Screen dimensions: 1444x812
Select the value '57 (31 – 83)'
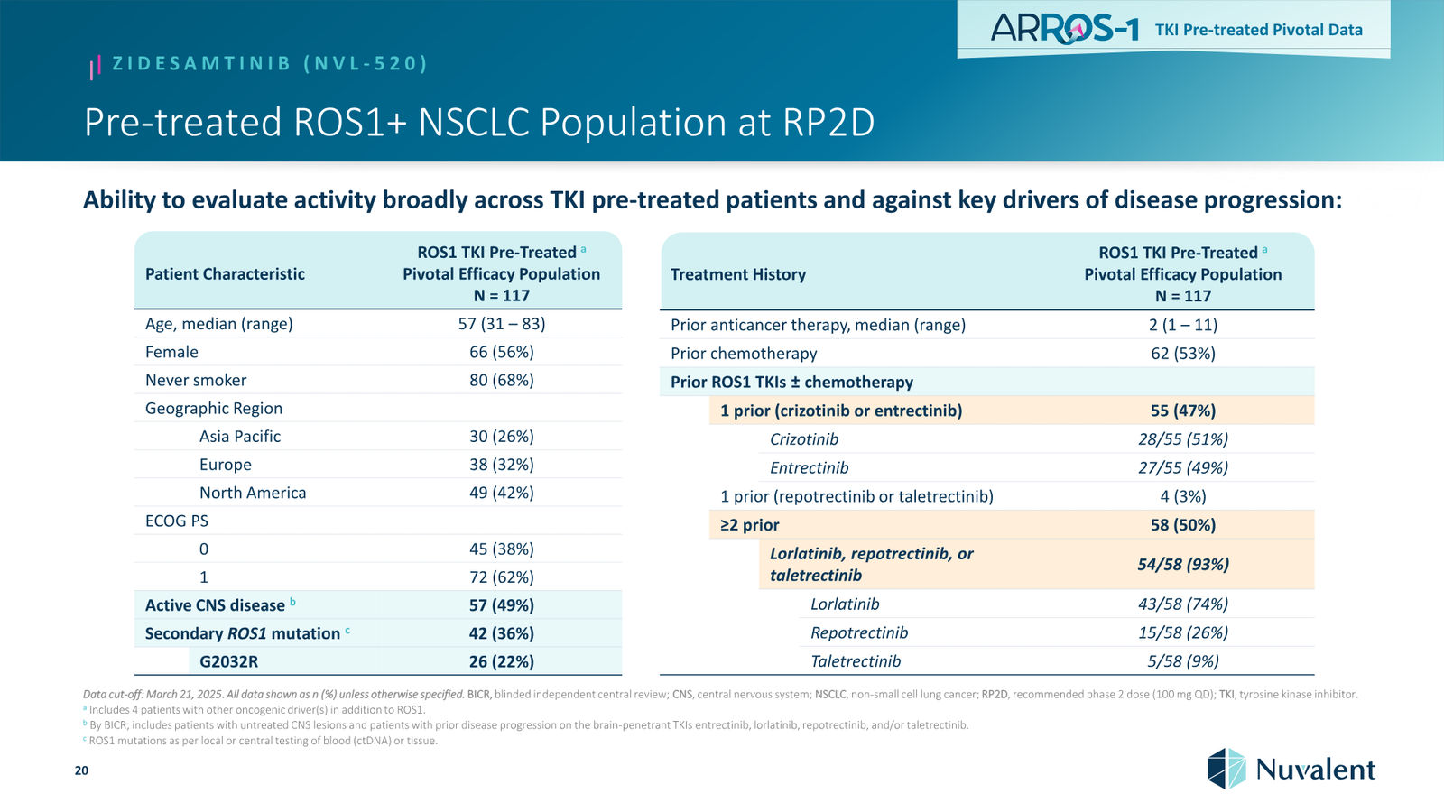502,323
